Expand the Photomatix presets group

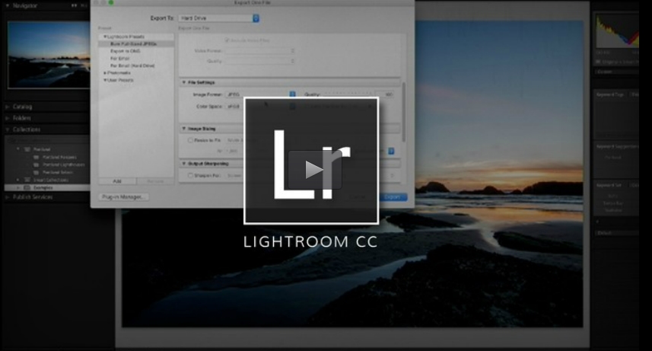[x=105, y=73]
